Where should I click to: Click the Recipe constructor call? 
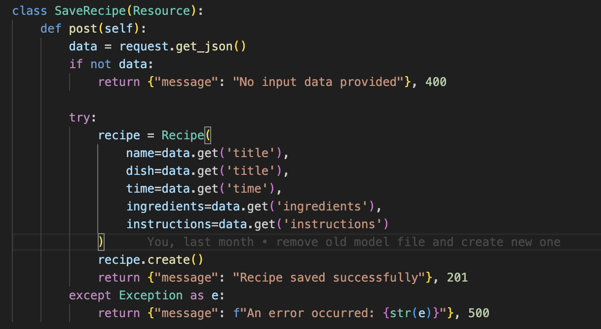point(183,135)
